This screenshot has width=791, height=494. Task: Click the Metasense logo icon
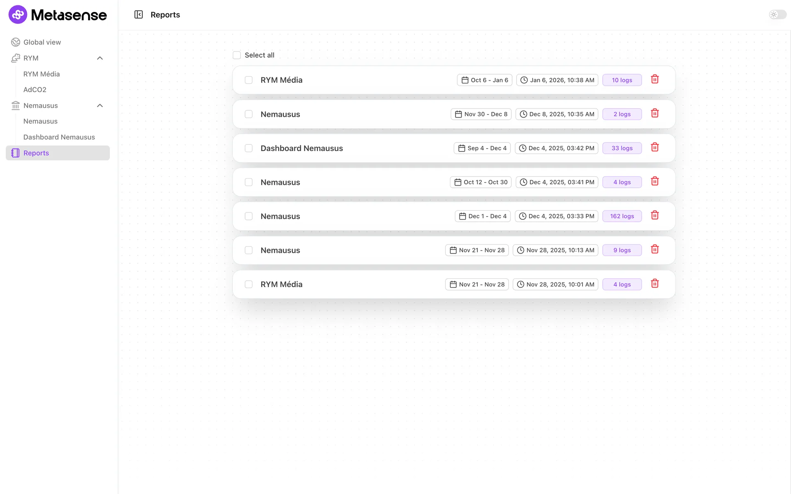point(18,15)
